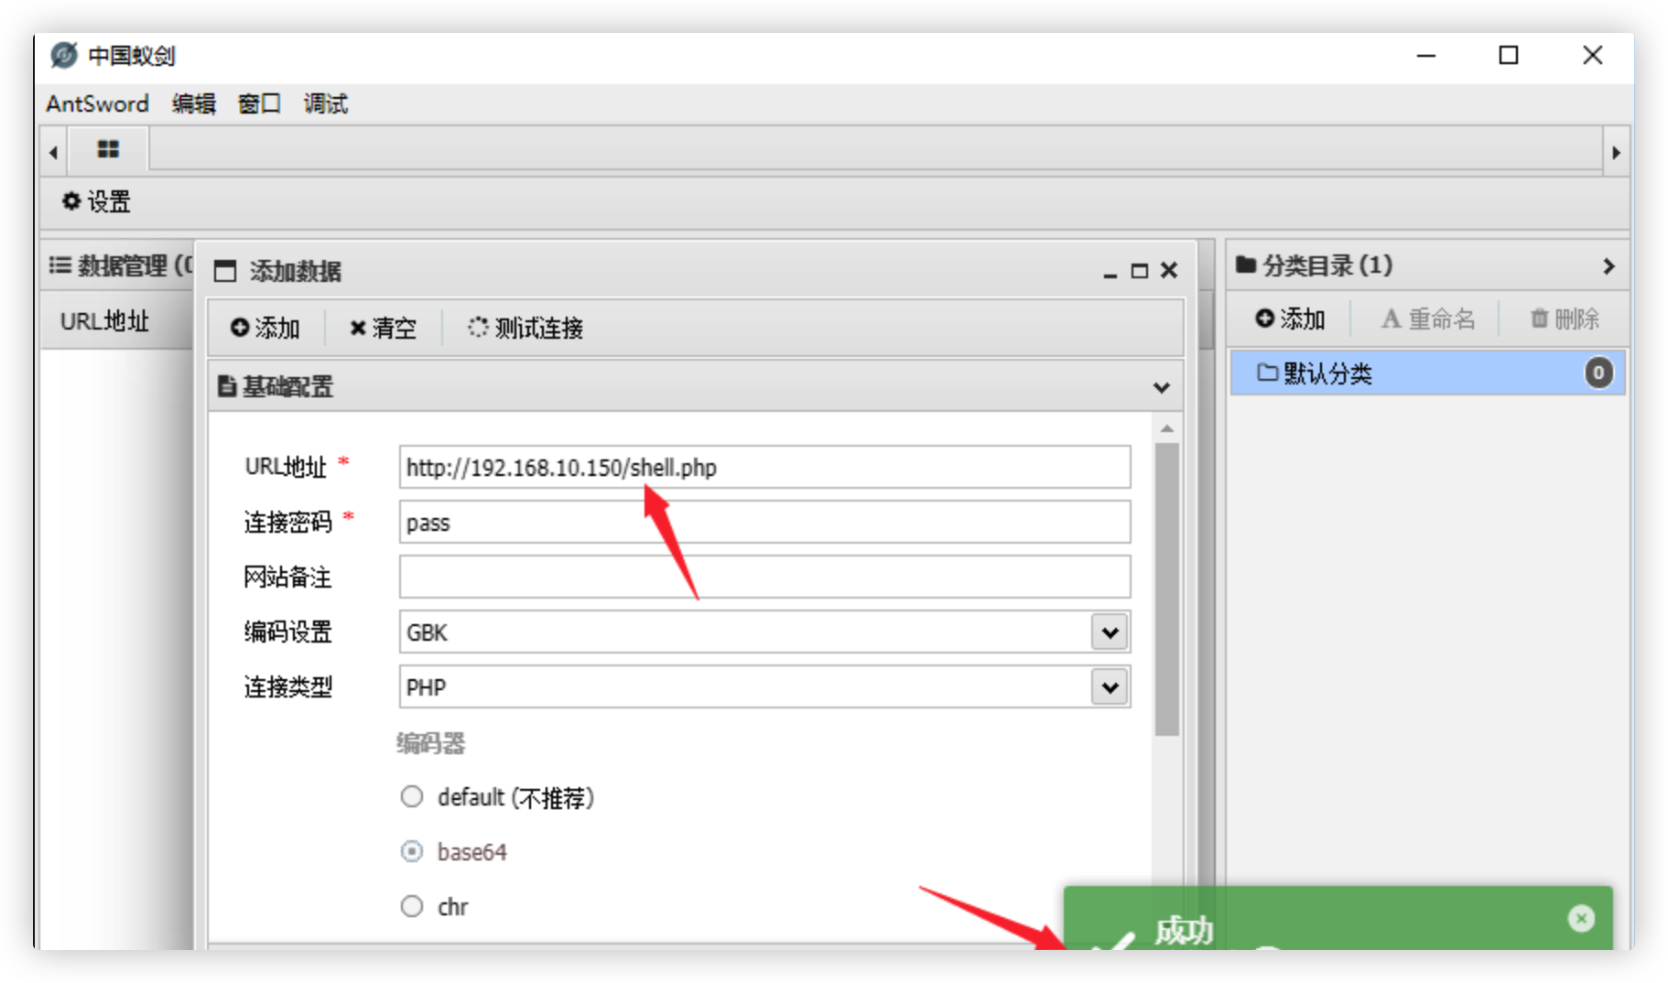Click the AntSword app logo icon
Image resolution: width=1668 pixels, height=983 pixels.
pyautogui.click(x=63, y=55)
